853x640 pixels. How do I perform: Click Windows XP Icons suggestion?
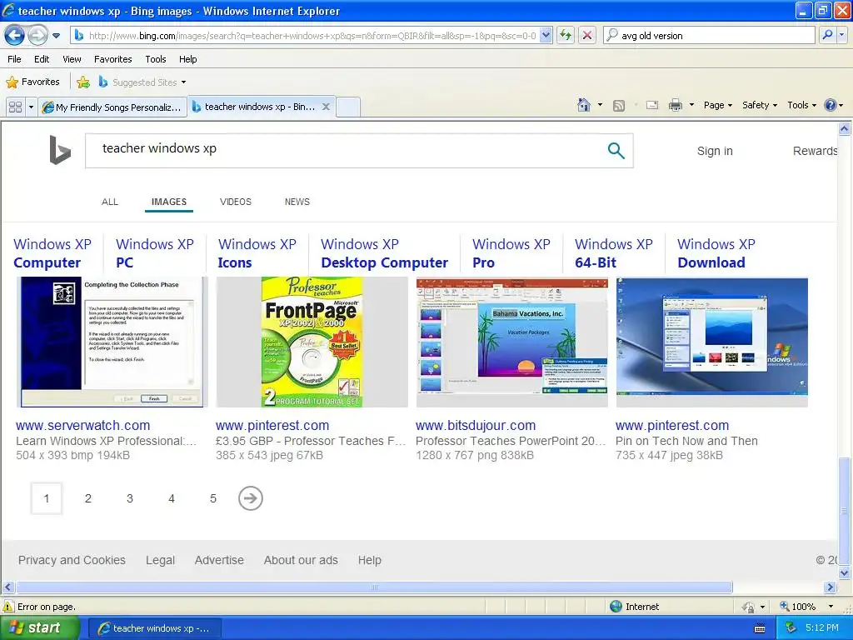click(x=257, y=253)
